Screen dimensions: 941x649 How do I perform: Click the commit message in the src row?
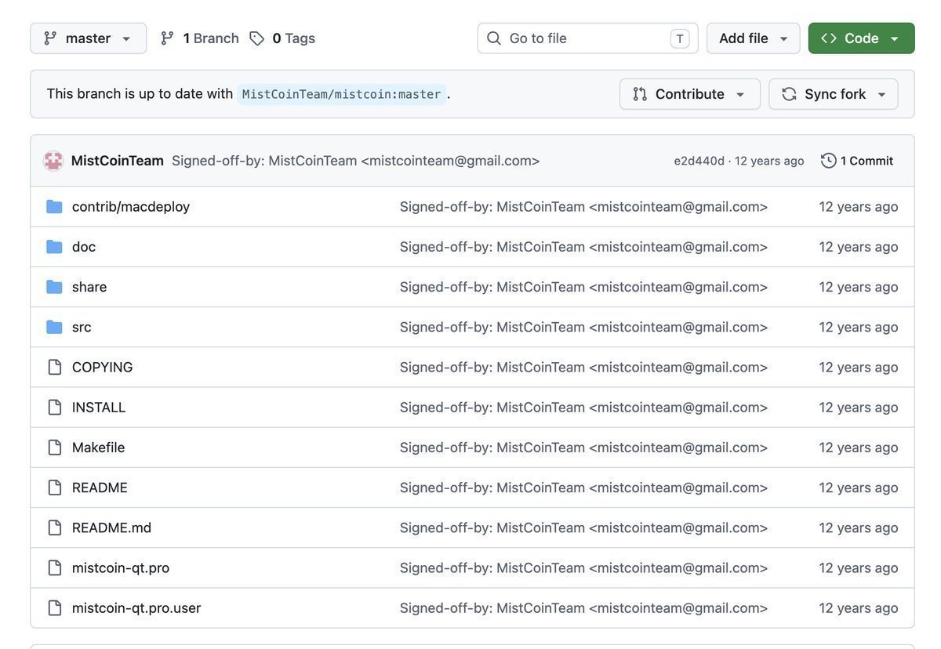[584, 327]
